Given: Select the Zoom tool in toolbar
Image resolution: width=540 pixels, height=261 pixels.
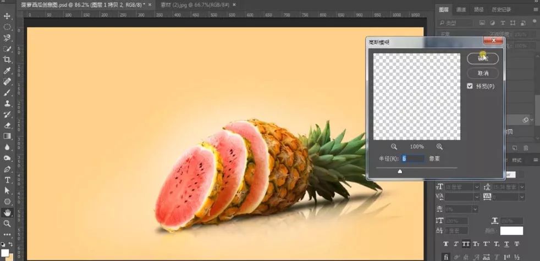Looking at the screenshot, I should tap(8, 224).
